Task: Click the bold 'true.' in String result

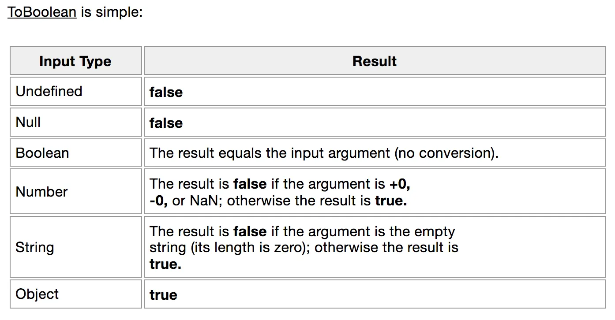Action: [165, 264]
